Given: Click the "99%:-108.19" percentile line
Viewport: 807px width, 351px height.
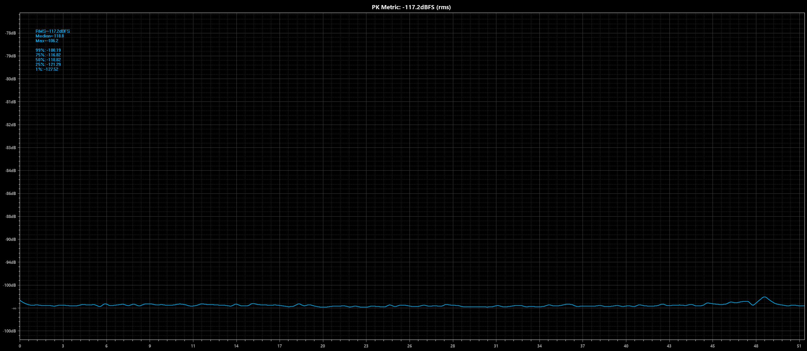Looking at the screenshot, I should 48,50.
